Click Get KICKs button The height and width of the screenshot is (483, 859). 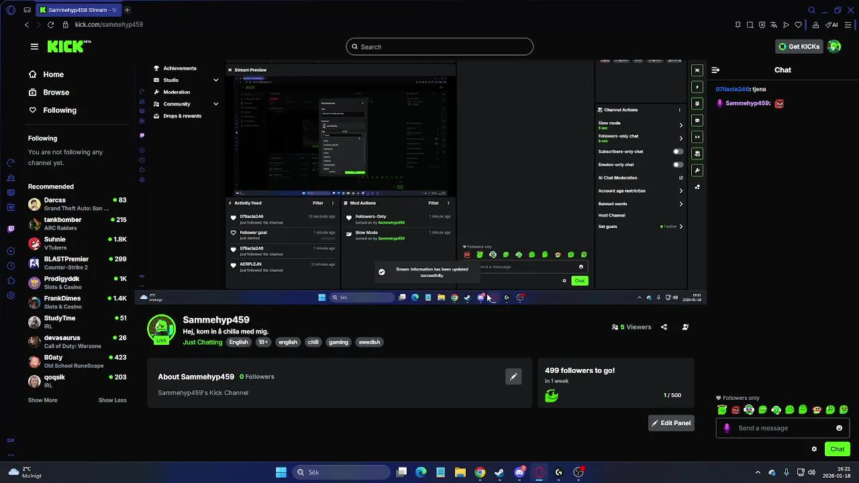tap(799, 46)
